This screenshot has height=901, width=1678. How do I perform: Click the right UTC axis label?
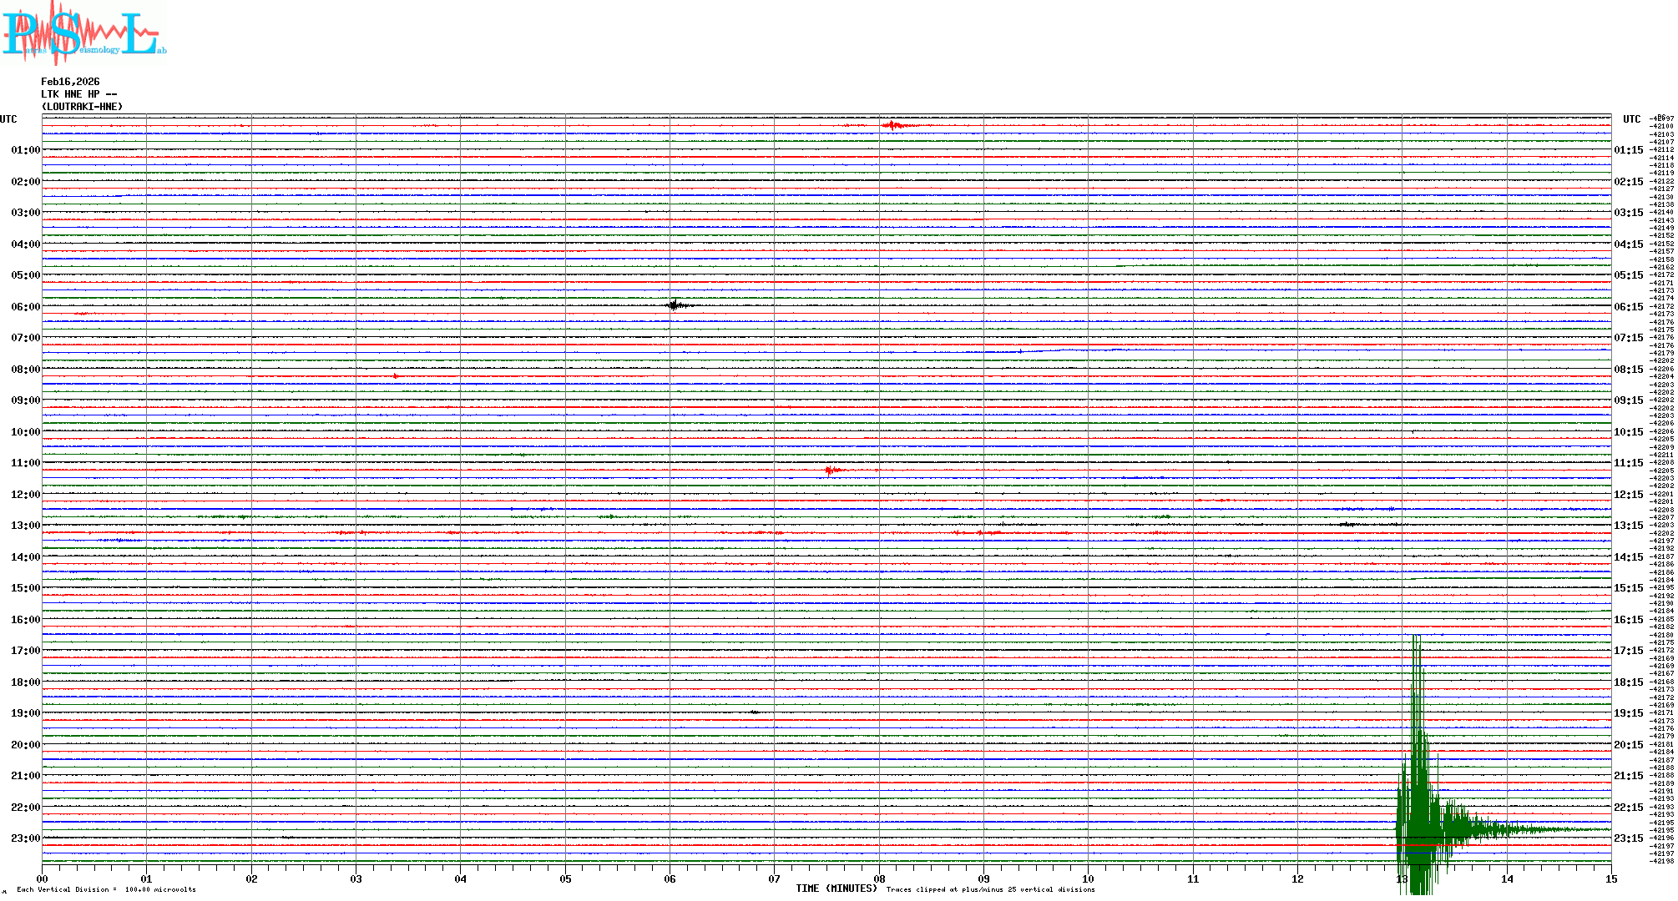[1631, 119]
